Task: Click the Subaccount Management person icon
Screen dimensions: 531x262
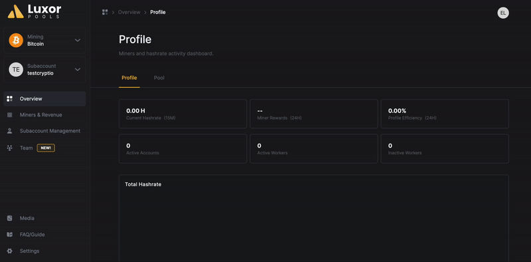Action: [x=10, y=130]
